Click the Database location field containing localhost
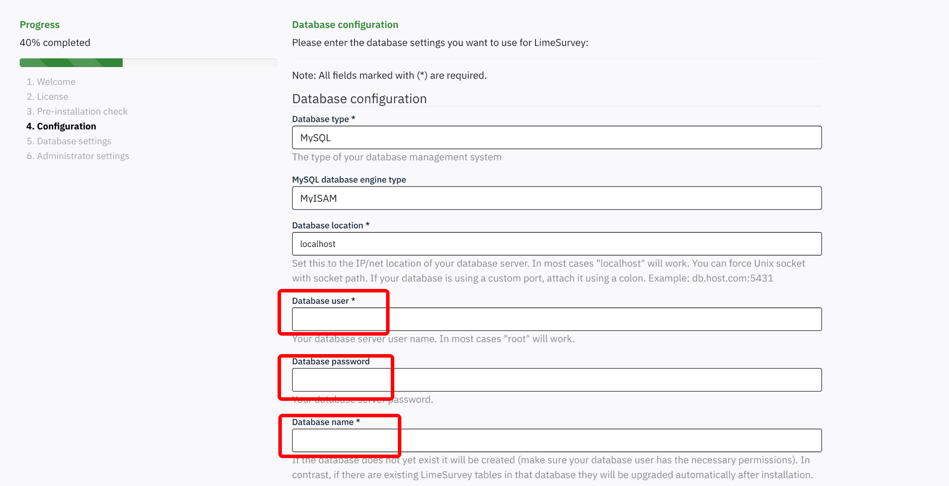The image size is (949, 486). [x=556, y=244]
